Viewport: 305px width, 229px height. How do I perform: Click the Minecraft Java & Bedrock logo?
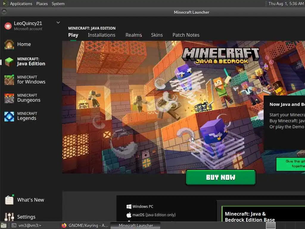tap(221, 56)
